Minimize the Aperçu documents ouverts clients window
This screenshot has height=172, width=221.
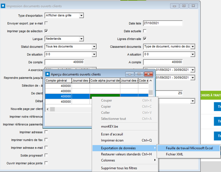130,74
